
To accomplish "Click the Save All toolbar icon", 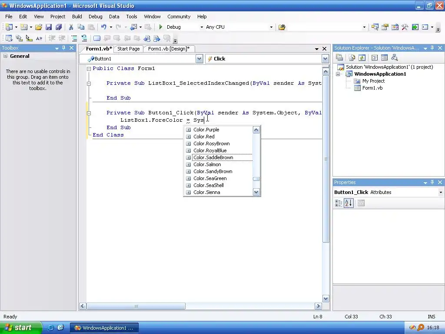I will tap(59, 27).
